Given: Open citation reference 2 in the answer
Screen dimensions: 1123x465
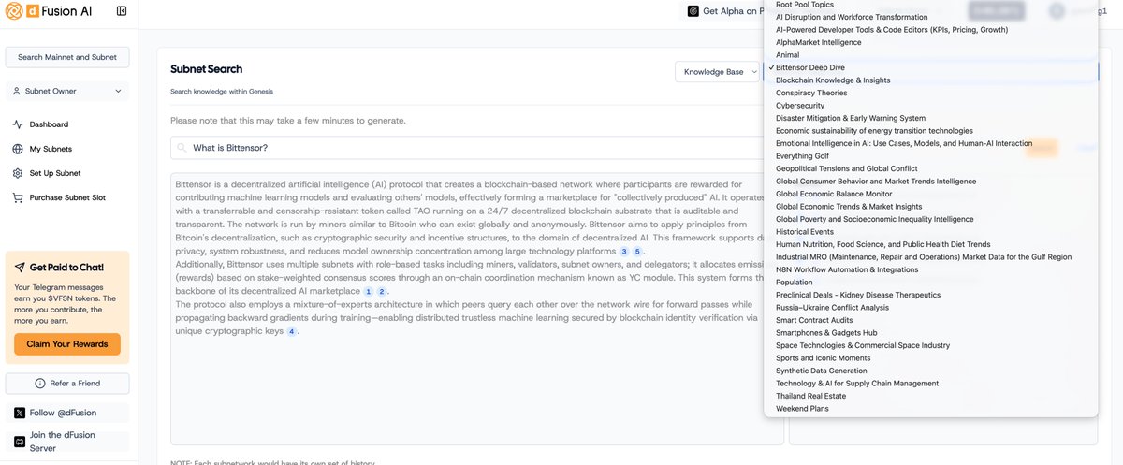Looking at the screenshot, I should coord(381,292).
